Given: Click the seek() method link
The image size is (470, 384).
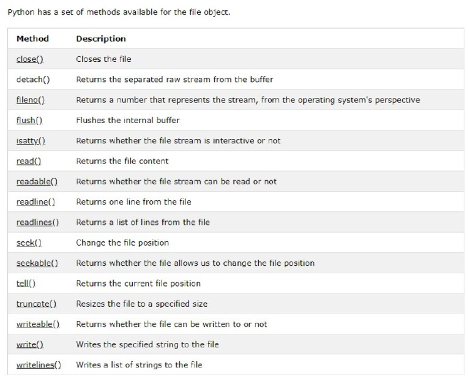Looking at the screenshot, I should point(29,243).
